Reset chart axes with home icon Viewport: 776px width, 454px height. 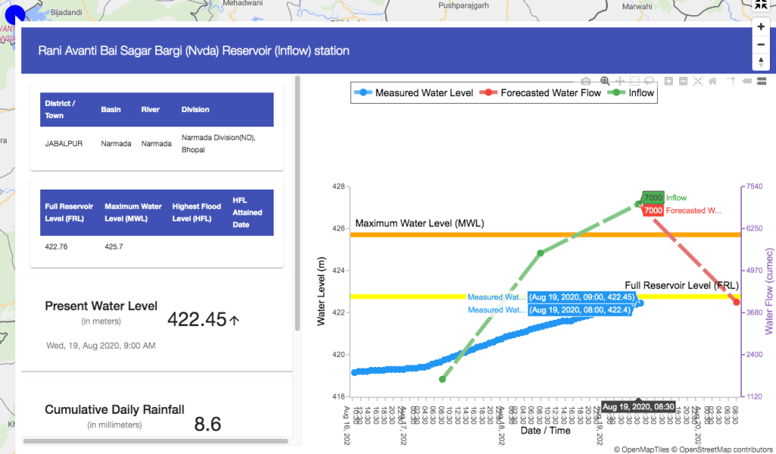pos(712,81)
